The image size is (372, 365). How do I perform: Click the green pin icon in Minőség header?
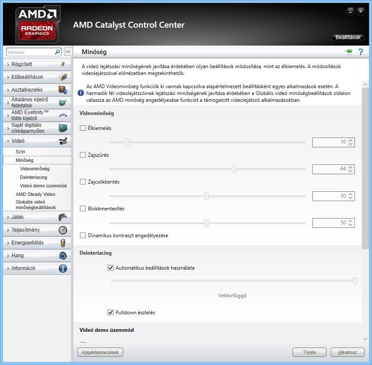[x=349, y=52]
